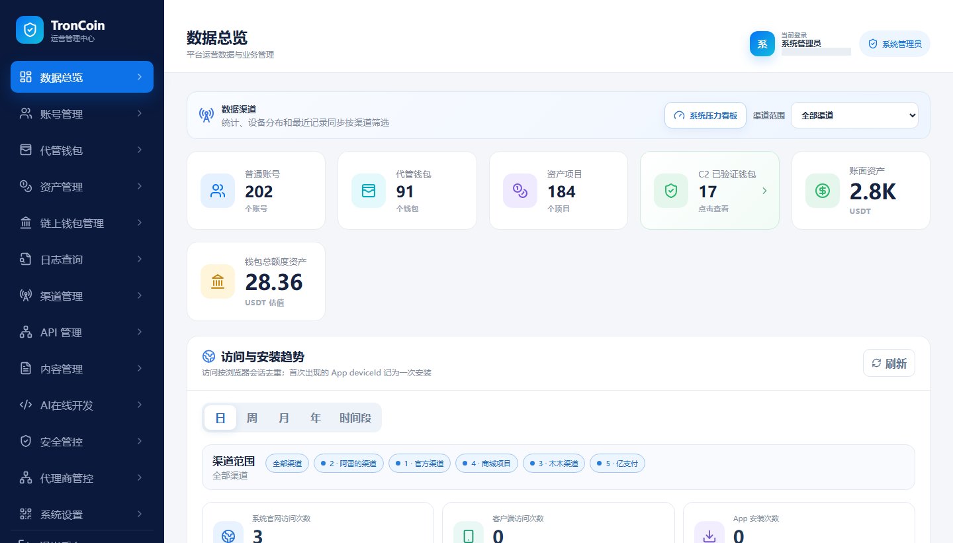Screen dimensions: 953x543
Task: Click the 日志查询 file search icon
Action: [26, 259]
